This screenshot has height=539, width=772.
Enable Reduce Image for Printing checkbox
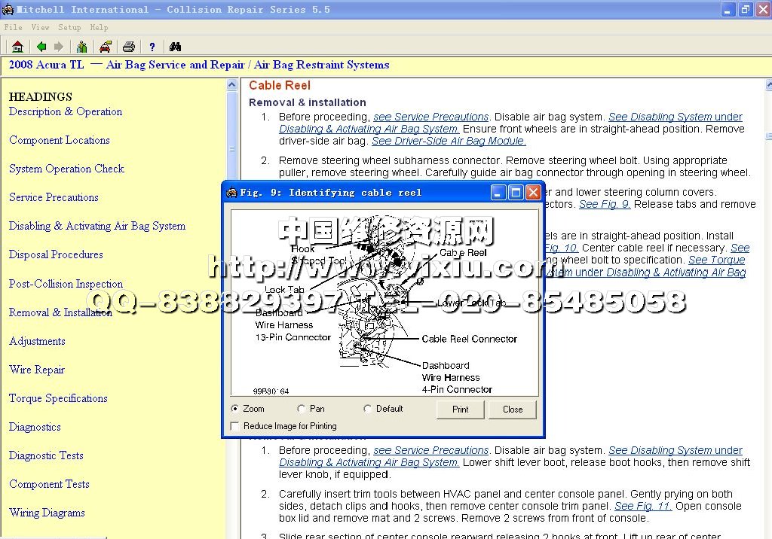point(235,426)
